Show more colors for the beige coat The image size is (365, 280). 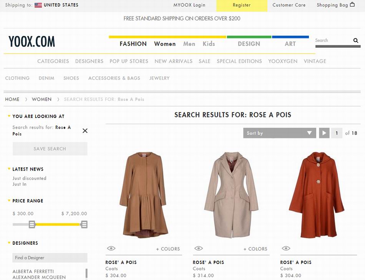(x=255, y=249)
